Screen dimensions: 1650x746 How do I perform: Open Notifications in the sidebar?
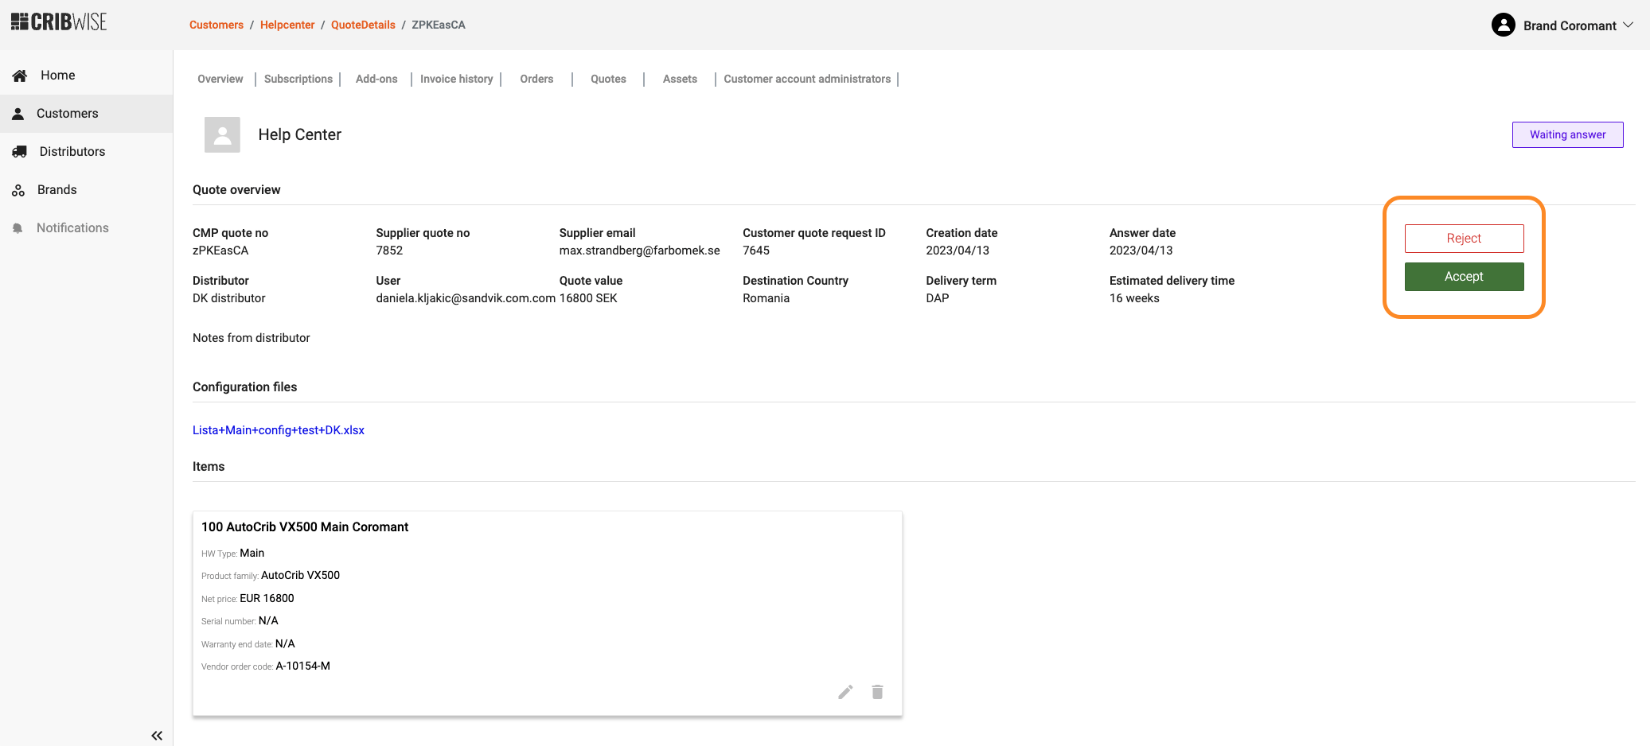click(x=72, y=228)
